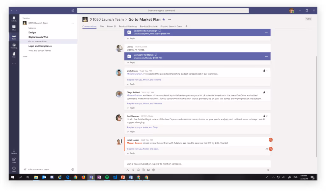Click Get app icon in the sidebar
This screenshot has height=191, width=326.
14,151
